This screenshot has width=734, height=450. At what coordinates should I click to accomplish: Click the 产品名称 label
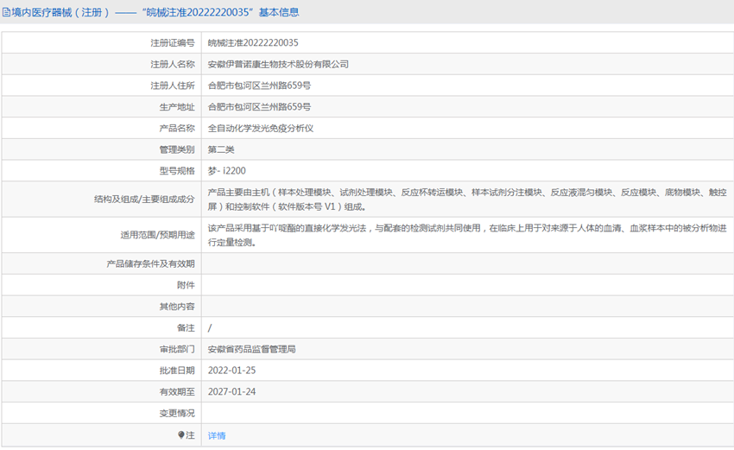(177, 129)
